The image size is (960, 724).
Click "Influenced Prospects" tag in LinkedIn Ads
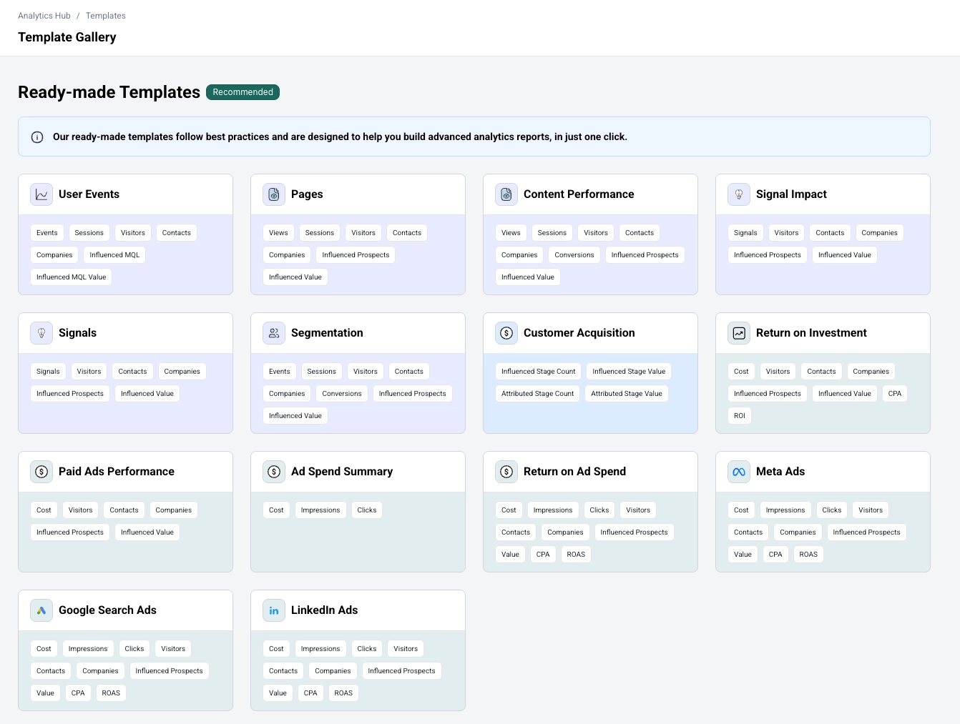pyautogui.click(x=402, y=671)
